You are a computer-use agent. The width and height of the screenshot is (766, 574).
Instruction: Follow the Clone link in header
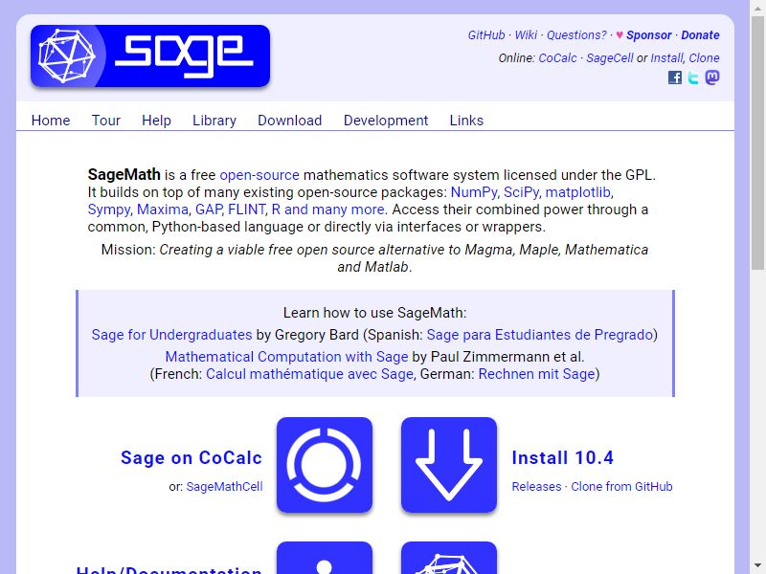(704, 58)
